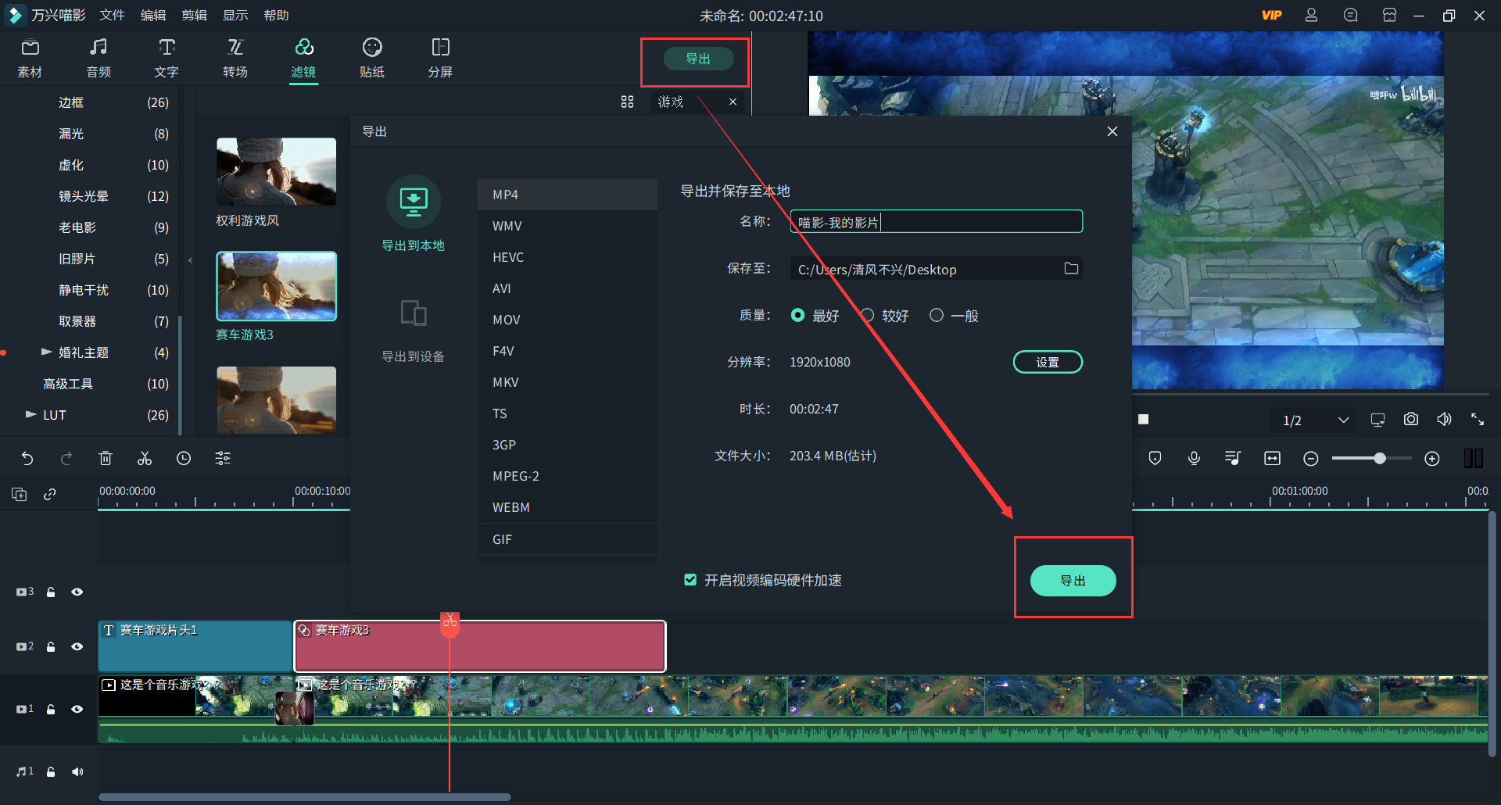Delete selected clip using the trash icon
Viewport: 1501px width, 805px height.
pos(106,458)
